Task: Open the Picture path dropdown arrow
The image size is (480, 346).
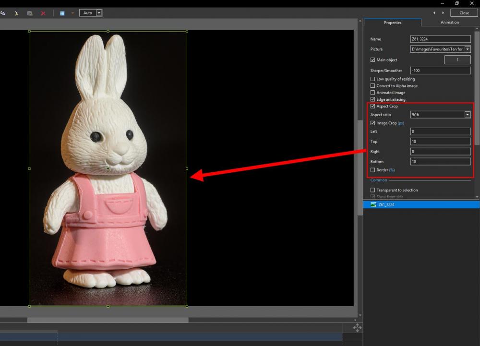Action: coord(468,49)
